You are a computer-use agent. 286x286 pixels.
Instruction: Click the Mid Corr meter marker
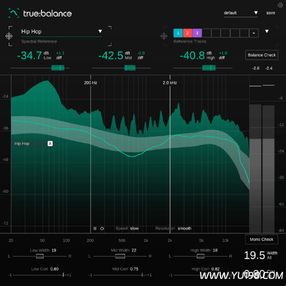(142, 275)
